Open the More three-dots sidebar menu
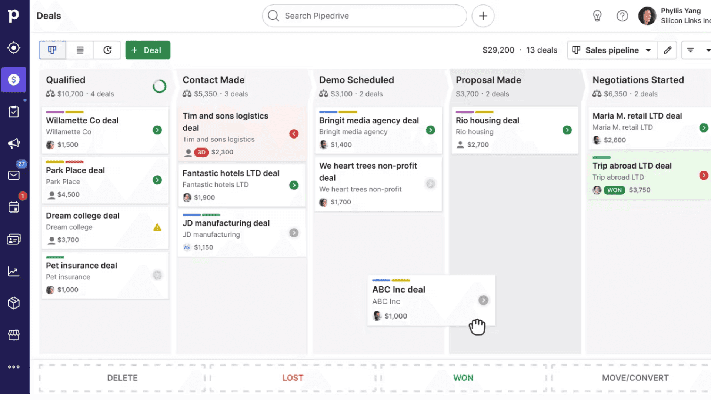711x400 pixels. click(14, 367)
